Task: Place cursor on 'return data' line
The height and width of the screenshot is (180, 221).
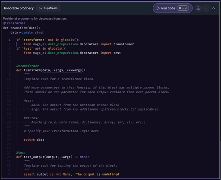Action: point(34,139)
